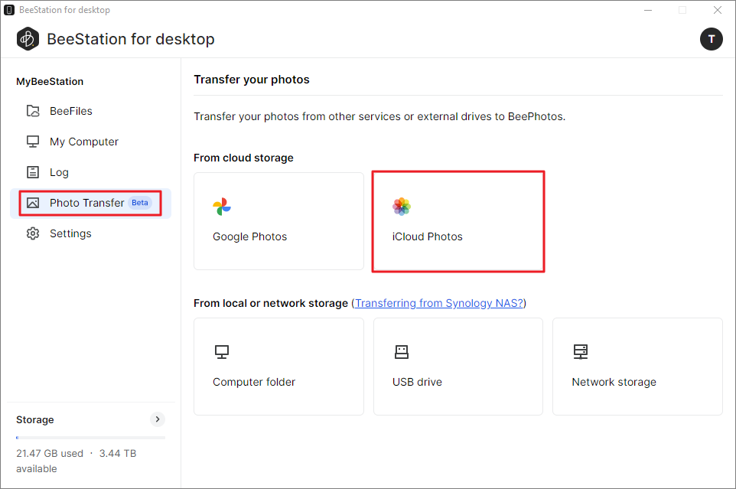This screenshot has height=489, width=736.
Task: Click the storage usage progress bar
Action: [90, 438]
